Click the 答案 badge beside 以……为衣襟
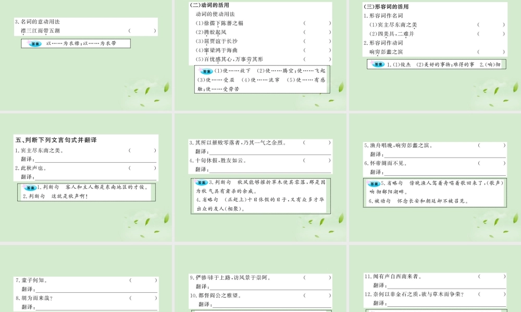The image size is (521, 312). click(x=35, y=44)
